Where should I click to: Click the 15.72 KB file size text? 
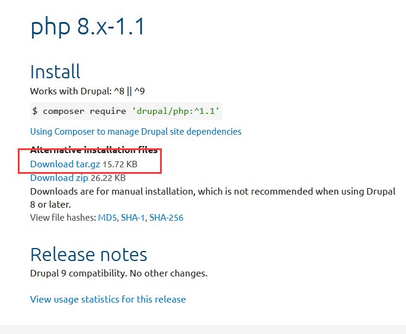tap(120, 164)
